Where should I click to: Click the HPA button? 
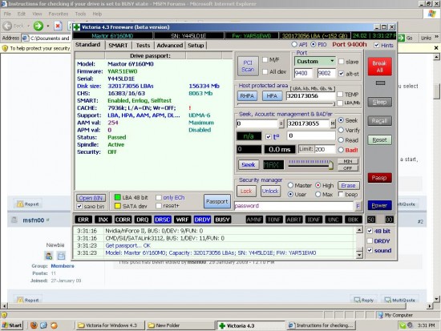point(272,96)
